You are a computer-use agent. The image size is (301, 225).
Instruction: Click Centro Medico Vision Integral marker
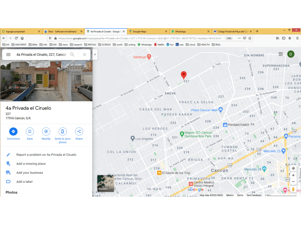pyautogui.click(x=191, y=184)
